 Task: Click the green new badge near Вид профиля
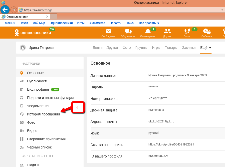pyautogui.click(x=55, y=89)
